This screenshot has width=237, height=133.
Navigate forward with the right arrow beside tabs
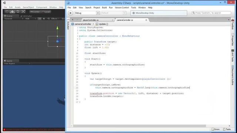pyautogui.click(x=77, y=20)
